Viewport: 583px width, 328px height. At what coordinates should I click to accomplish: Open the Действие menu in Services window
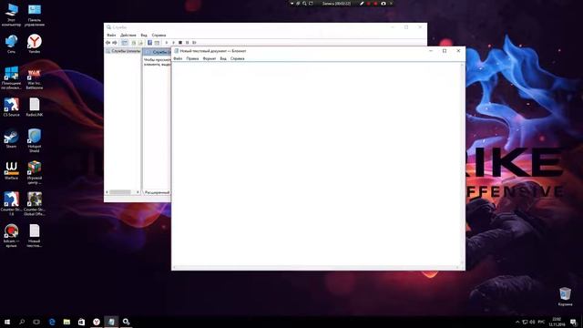pyautogui.click(x=128, y=35)
